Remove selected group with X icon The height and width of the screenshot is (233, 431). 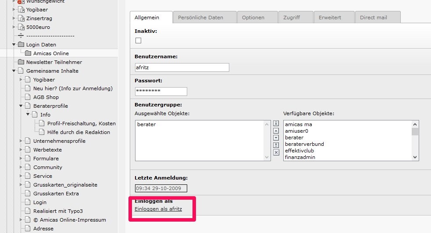click(x=276, y=152)
